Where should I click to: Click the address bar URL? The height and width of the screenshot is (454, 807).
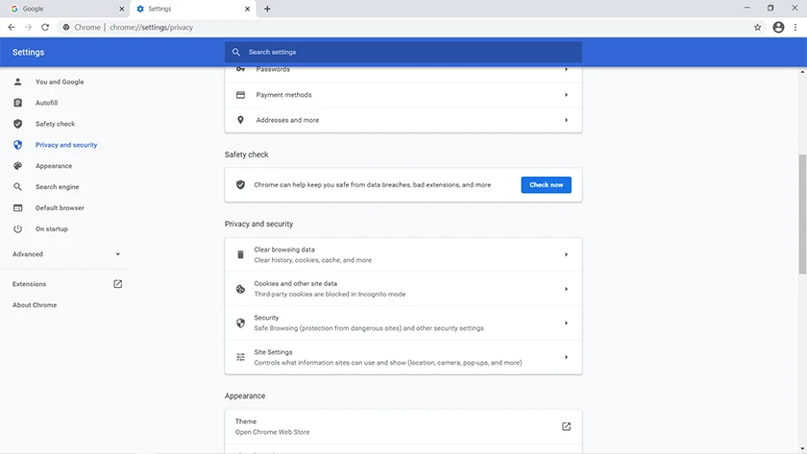click(151, 27)
